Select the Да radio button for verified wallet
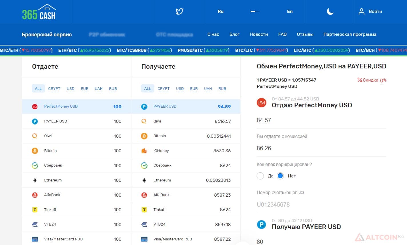The width and height of the screenshot is (407, 245). (x=260, y=176)
